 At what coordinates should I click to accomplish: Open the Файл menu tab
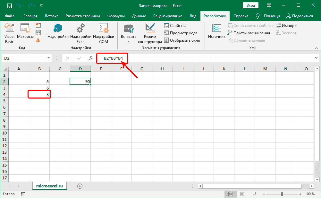click(10, 16)
